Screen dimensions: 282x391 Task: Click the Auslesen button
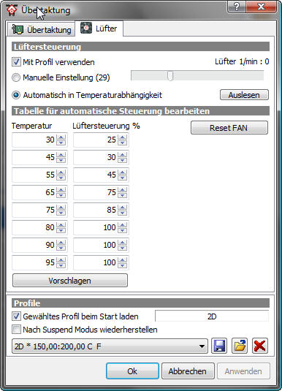pos(244,95)
